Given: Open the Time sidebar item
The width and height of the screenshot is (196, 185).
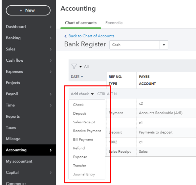Looking at the screenshot, I should 10,105.
